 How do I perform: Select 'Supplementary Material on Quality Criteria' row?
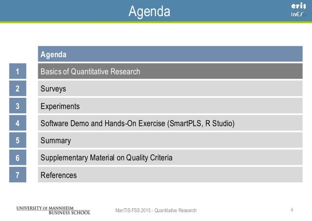pos(170,157)
